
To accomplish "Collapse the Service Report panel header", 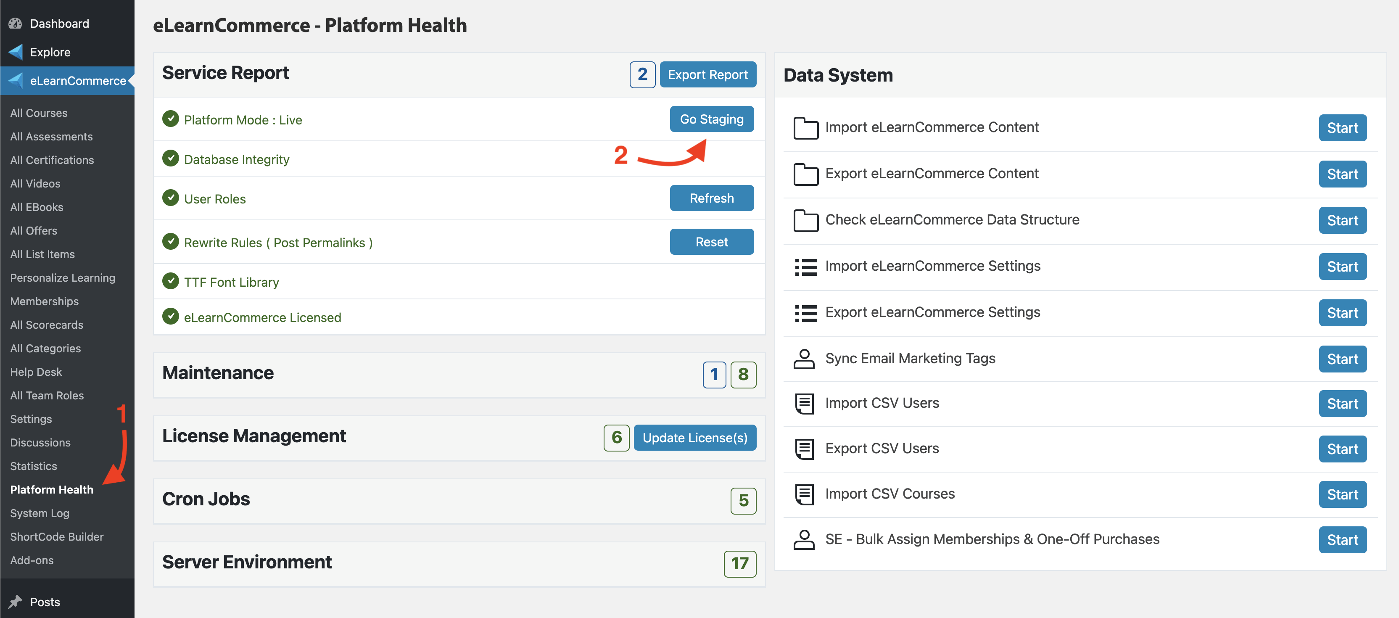I will click(459, 75).
